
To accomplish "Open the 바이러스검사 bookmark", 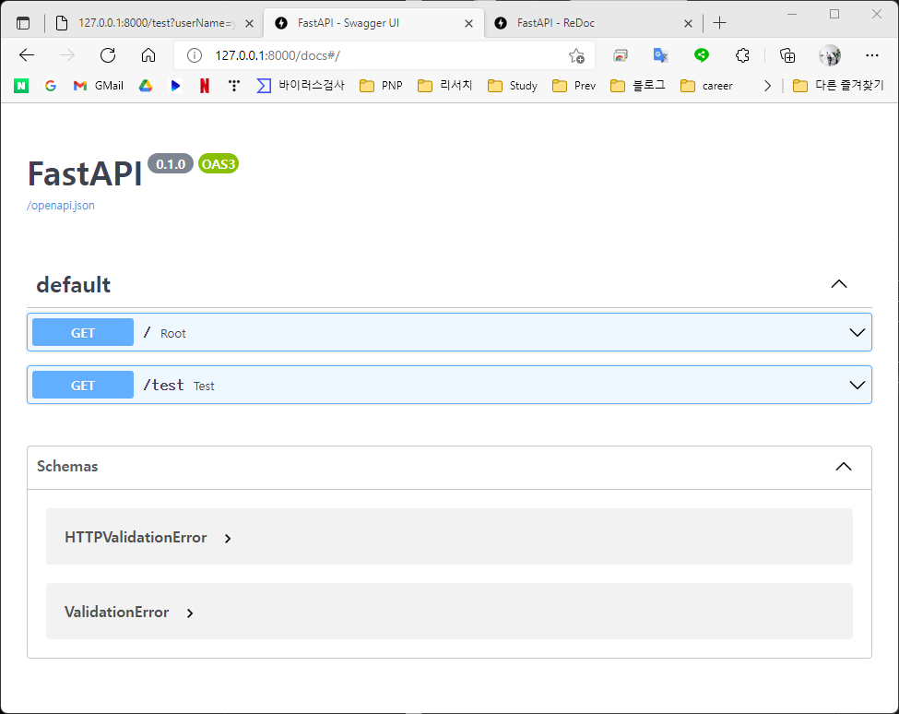I will (301, 86).
